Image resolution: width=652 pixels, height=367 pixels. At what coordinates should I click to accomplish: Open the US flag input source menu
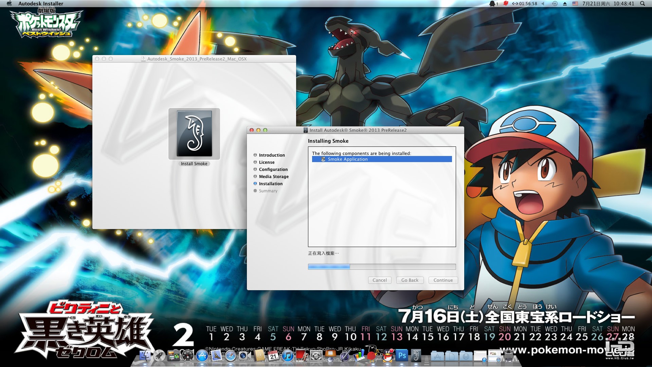click(x=575, y=3)
